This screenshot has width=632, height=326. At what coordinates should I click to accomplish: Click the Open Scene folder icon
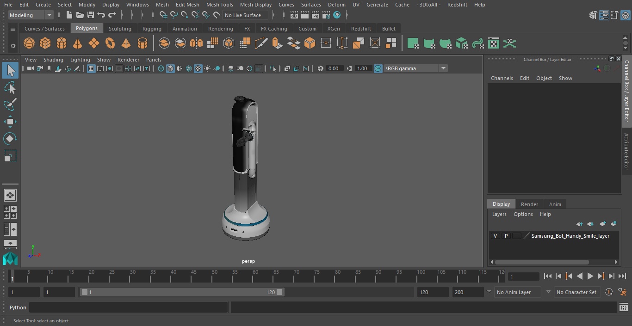pyautogui.click(x=80, y=15)
